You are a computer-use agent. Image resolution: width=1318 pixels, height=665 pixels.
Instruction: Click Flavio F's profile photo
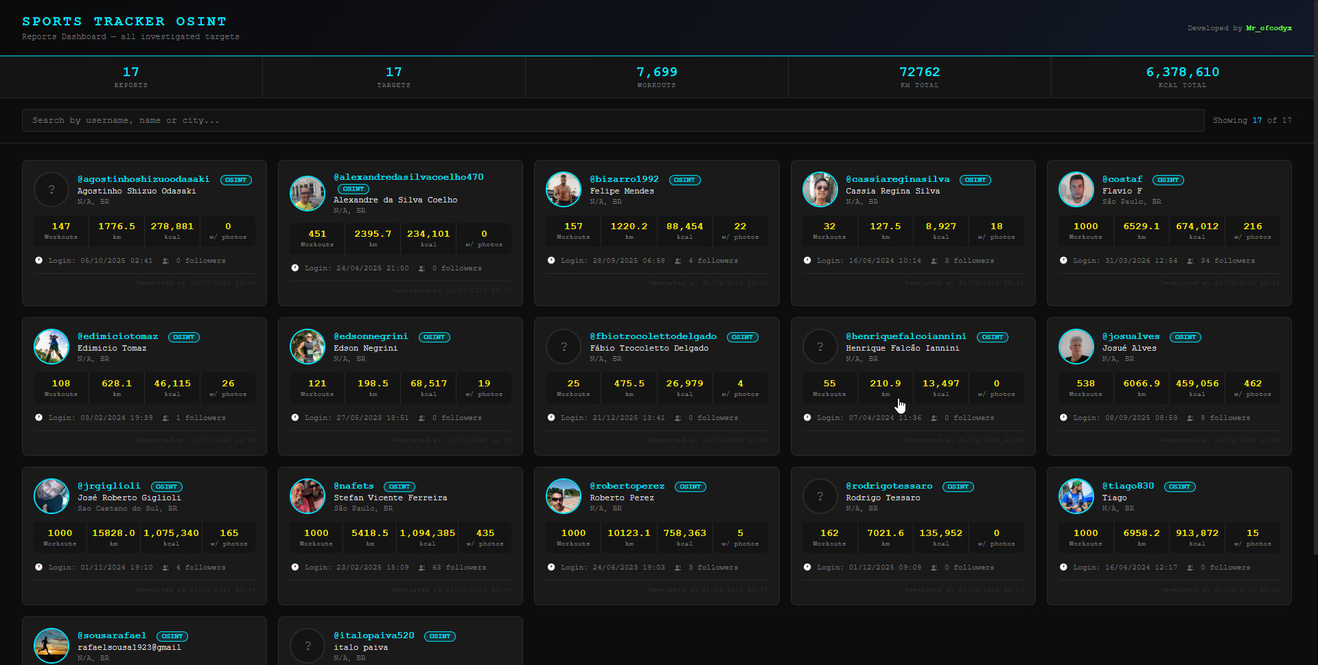(1076, 189)
